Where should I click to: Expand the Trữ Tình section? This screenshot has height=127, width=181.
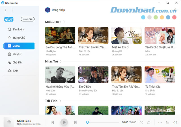[60, 101]
